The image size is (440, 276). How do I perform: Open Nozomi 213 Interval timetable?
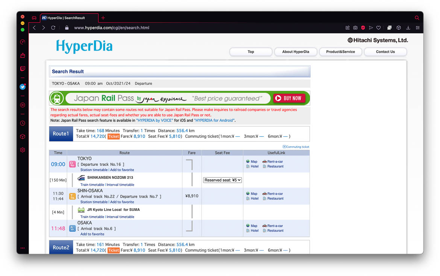120,185
